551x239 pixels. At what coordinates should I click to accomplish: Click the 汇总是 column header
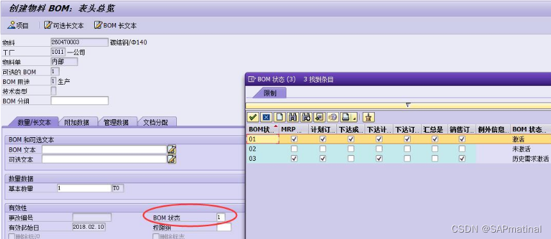pos(435,129)
